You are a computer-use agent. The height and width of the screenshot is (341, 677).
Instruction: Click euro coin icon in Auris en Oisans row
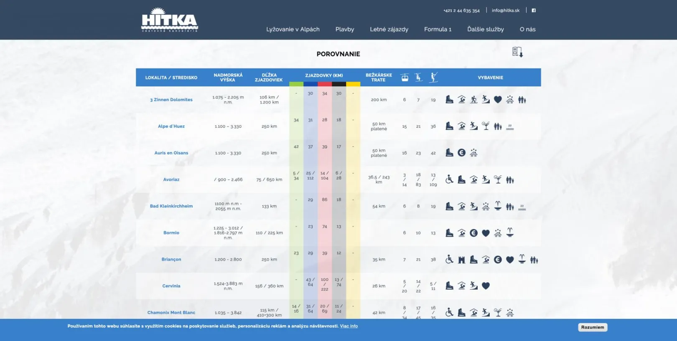461,153
